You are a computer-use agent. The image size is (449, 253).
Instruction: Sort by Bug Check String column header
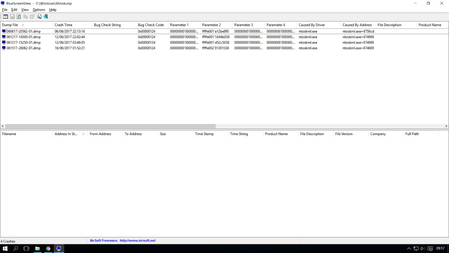pyautogui.click(x=114, y=25)
